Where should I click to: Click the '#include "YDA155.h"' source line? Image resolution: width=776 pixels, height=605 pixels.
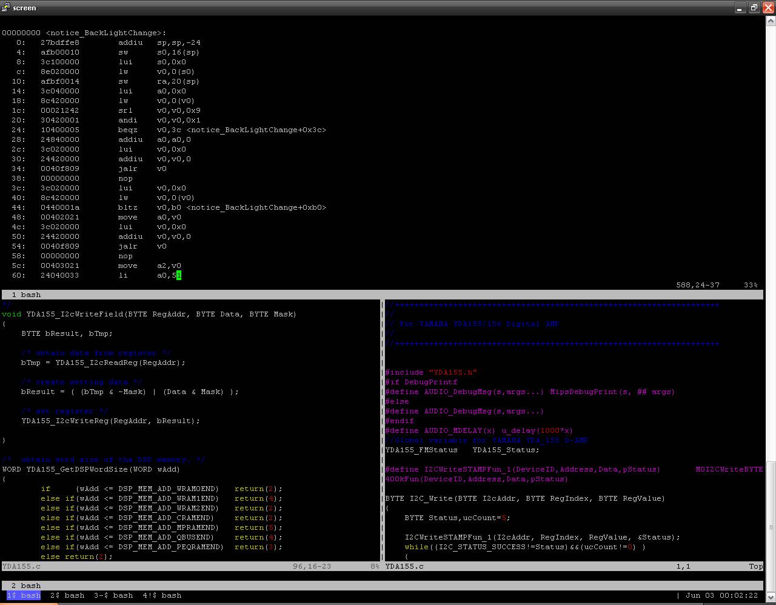[x=430, y=372]
